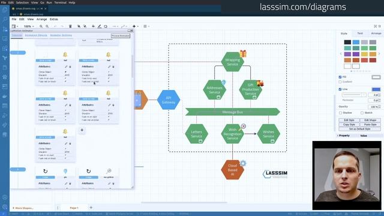The image size is (384, 216).
Task: Add a new page with plus icon
Action: pyautogui.click(x=91, y=208)
